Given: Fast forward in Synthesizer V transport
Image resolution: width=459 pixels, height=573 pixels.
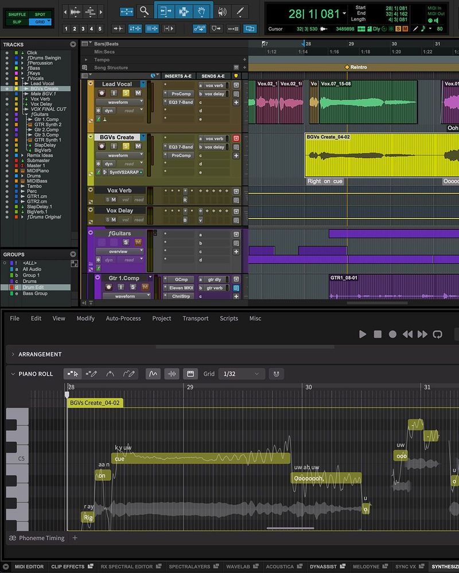Looking at the screenshot, I should click(422, 334).
